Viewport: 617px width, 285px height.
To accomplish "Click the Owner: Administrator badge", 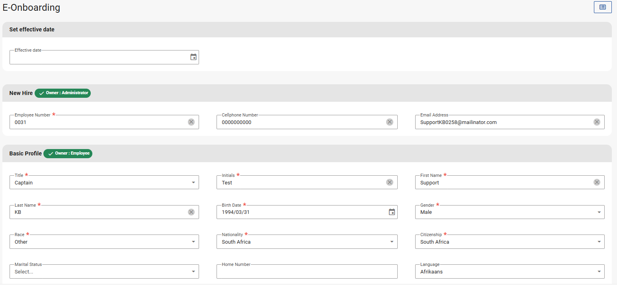I will point(62,93).
